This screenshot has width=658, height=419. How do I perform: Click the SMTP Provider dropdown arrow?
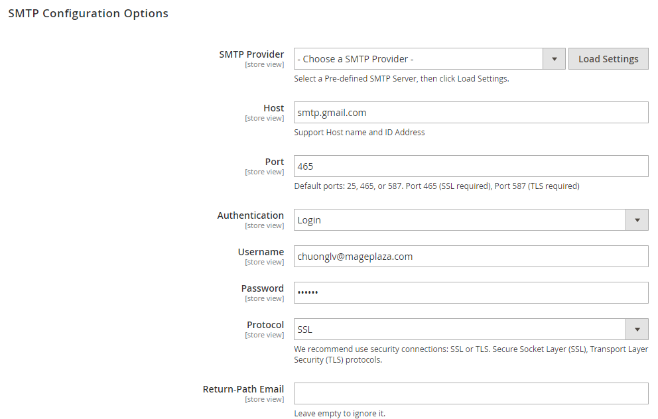coord(554,59)
